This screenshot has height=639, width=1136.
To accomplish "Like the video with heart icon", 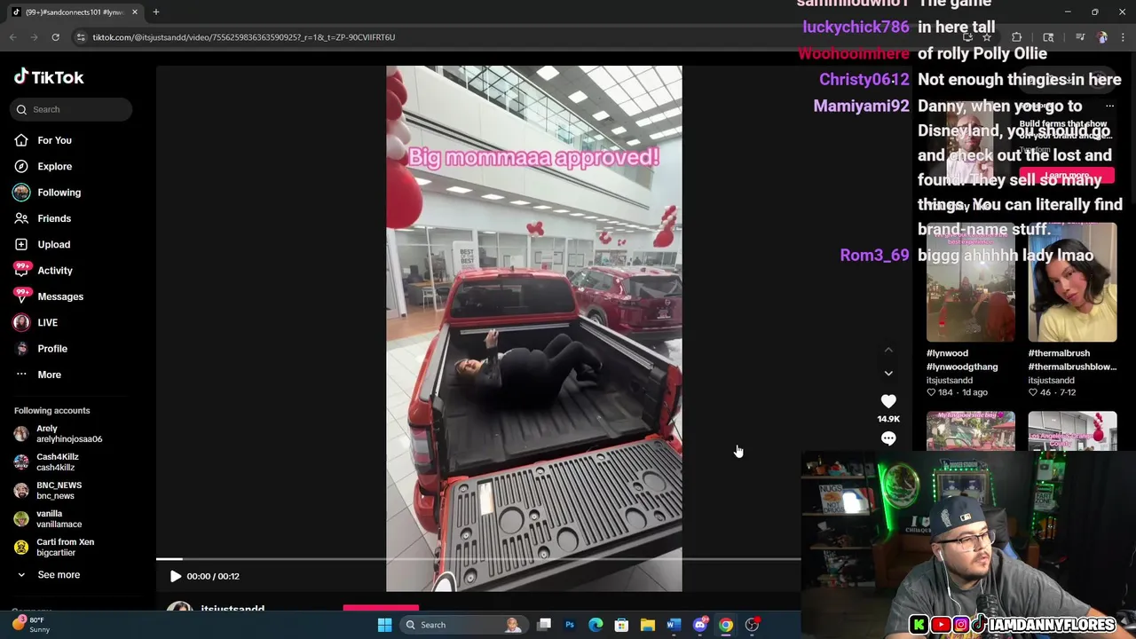I will 888,401.
